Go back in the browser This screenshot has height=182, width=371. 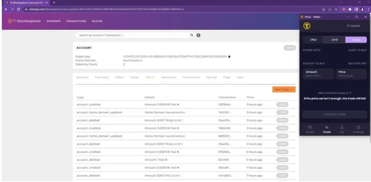6,9
